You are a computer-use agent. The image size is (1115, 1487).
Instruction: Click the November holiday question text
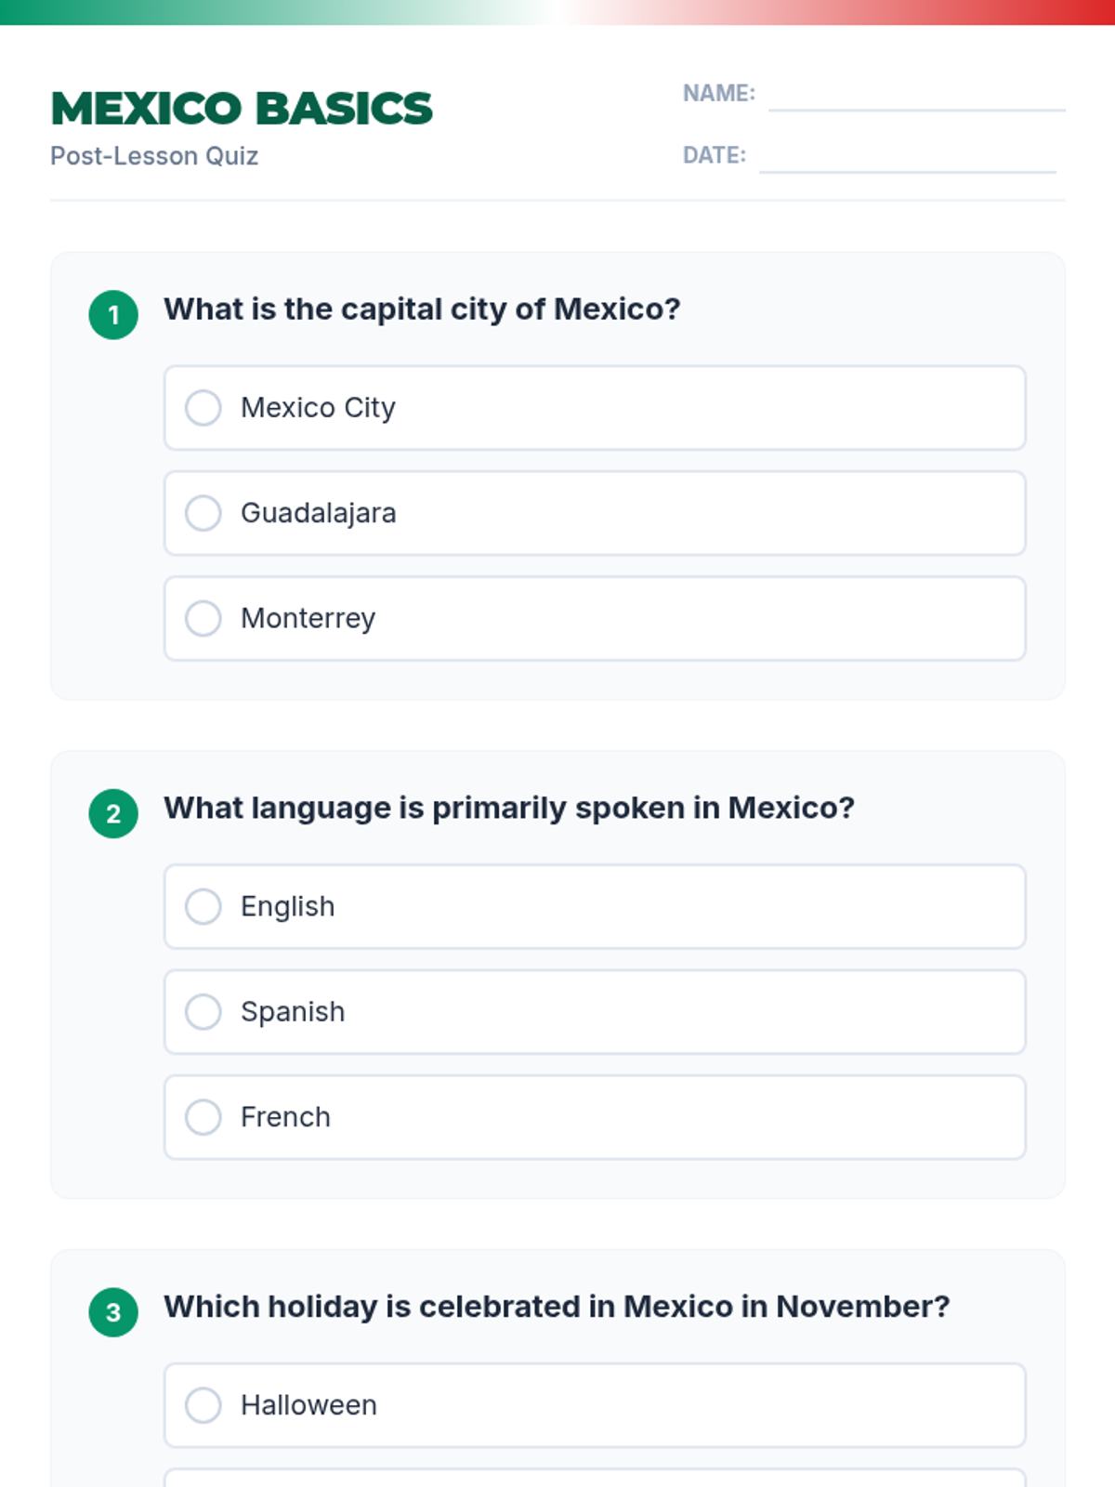click(557, 1307)
